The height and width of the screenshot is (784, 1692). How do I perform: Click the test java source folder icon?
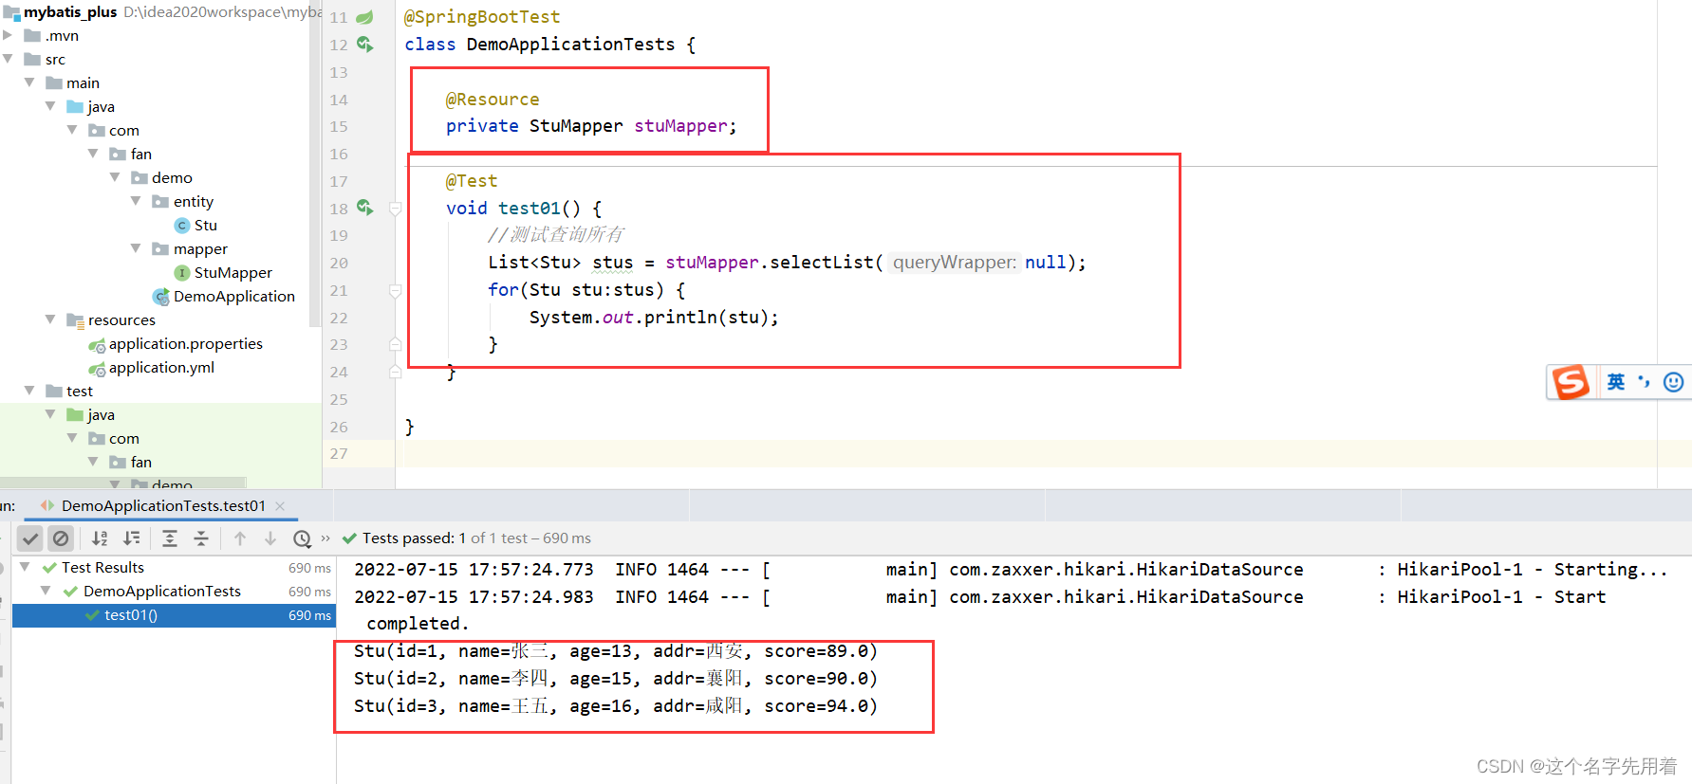click(75, 414)
